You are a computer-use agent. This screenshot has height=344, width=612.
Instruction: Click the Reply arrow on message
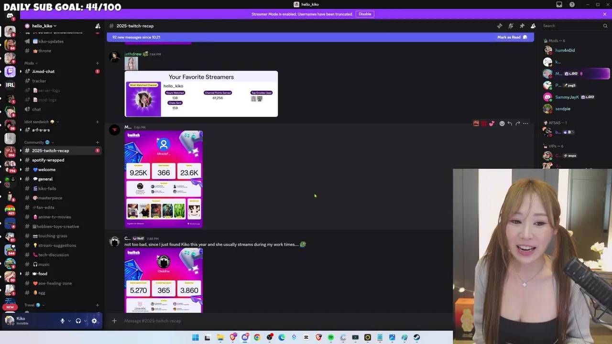[x=510, y=124]
